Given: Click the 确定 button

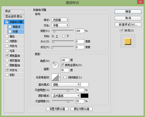Looking at the screenshot, I should 128,12.
